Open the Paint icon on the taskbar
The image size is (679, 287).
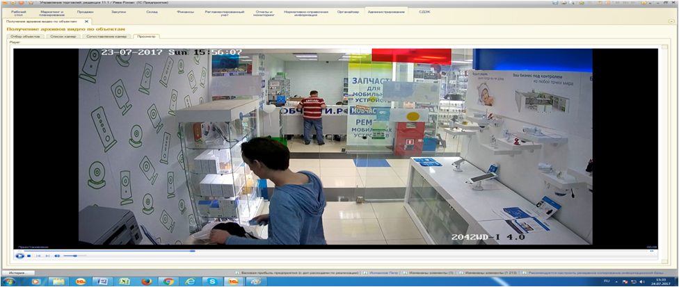pos(256,281)
